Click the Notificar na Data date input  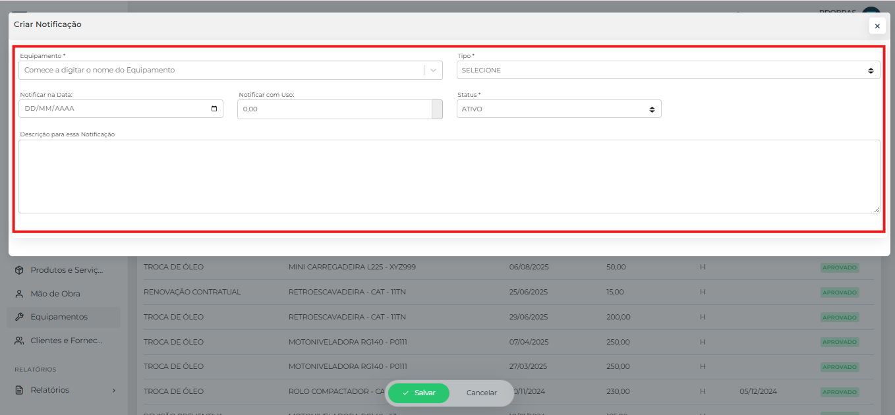point(112,109)
